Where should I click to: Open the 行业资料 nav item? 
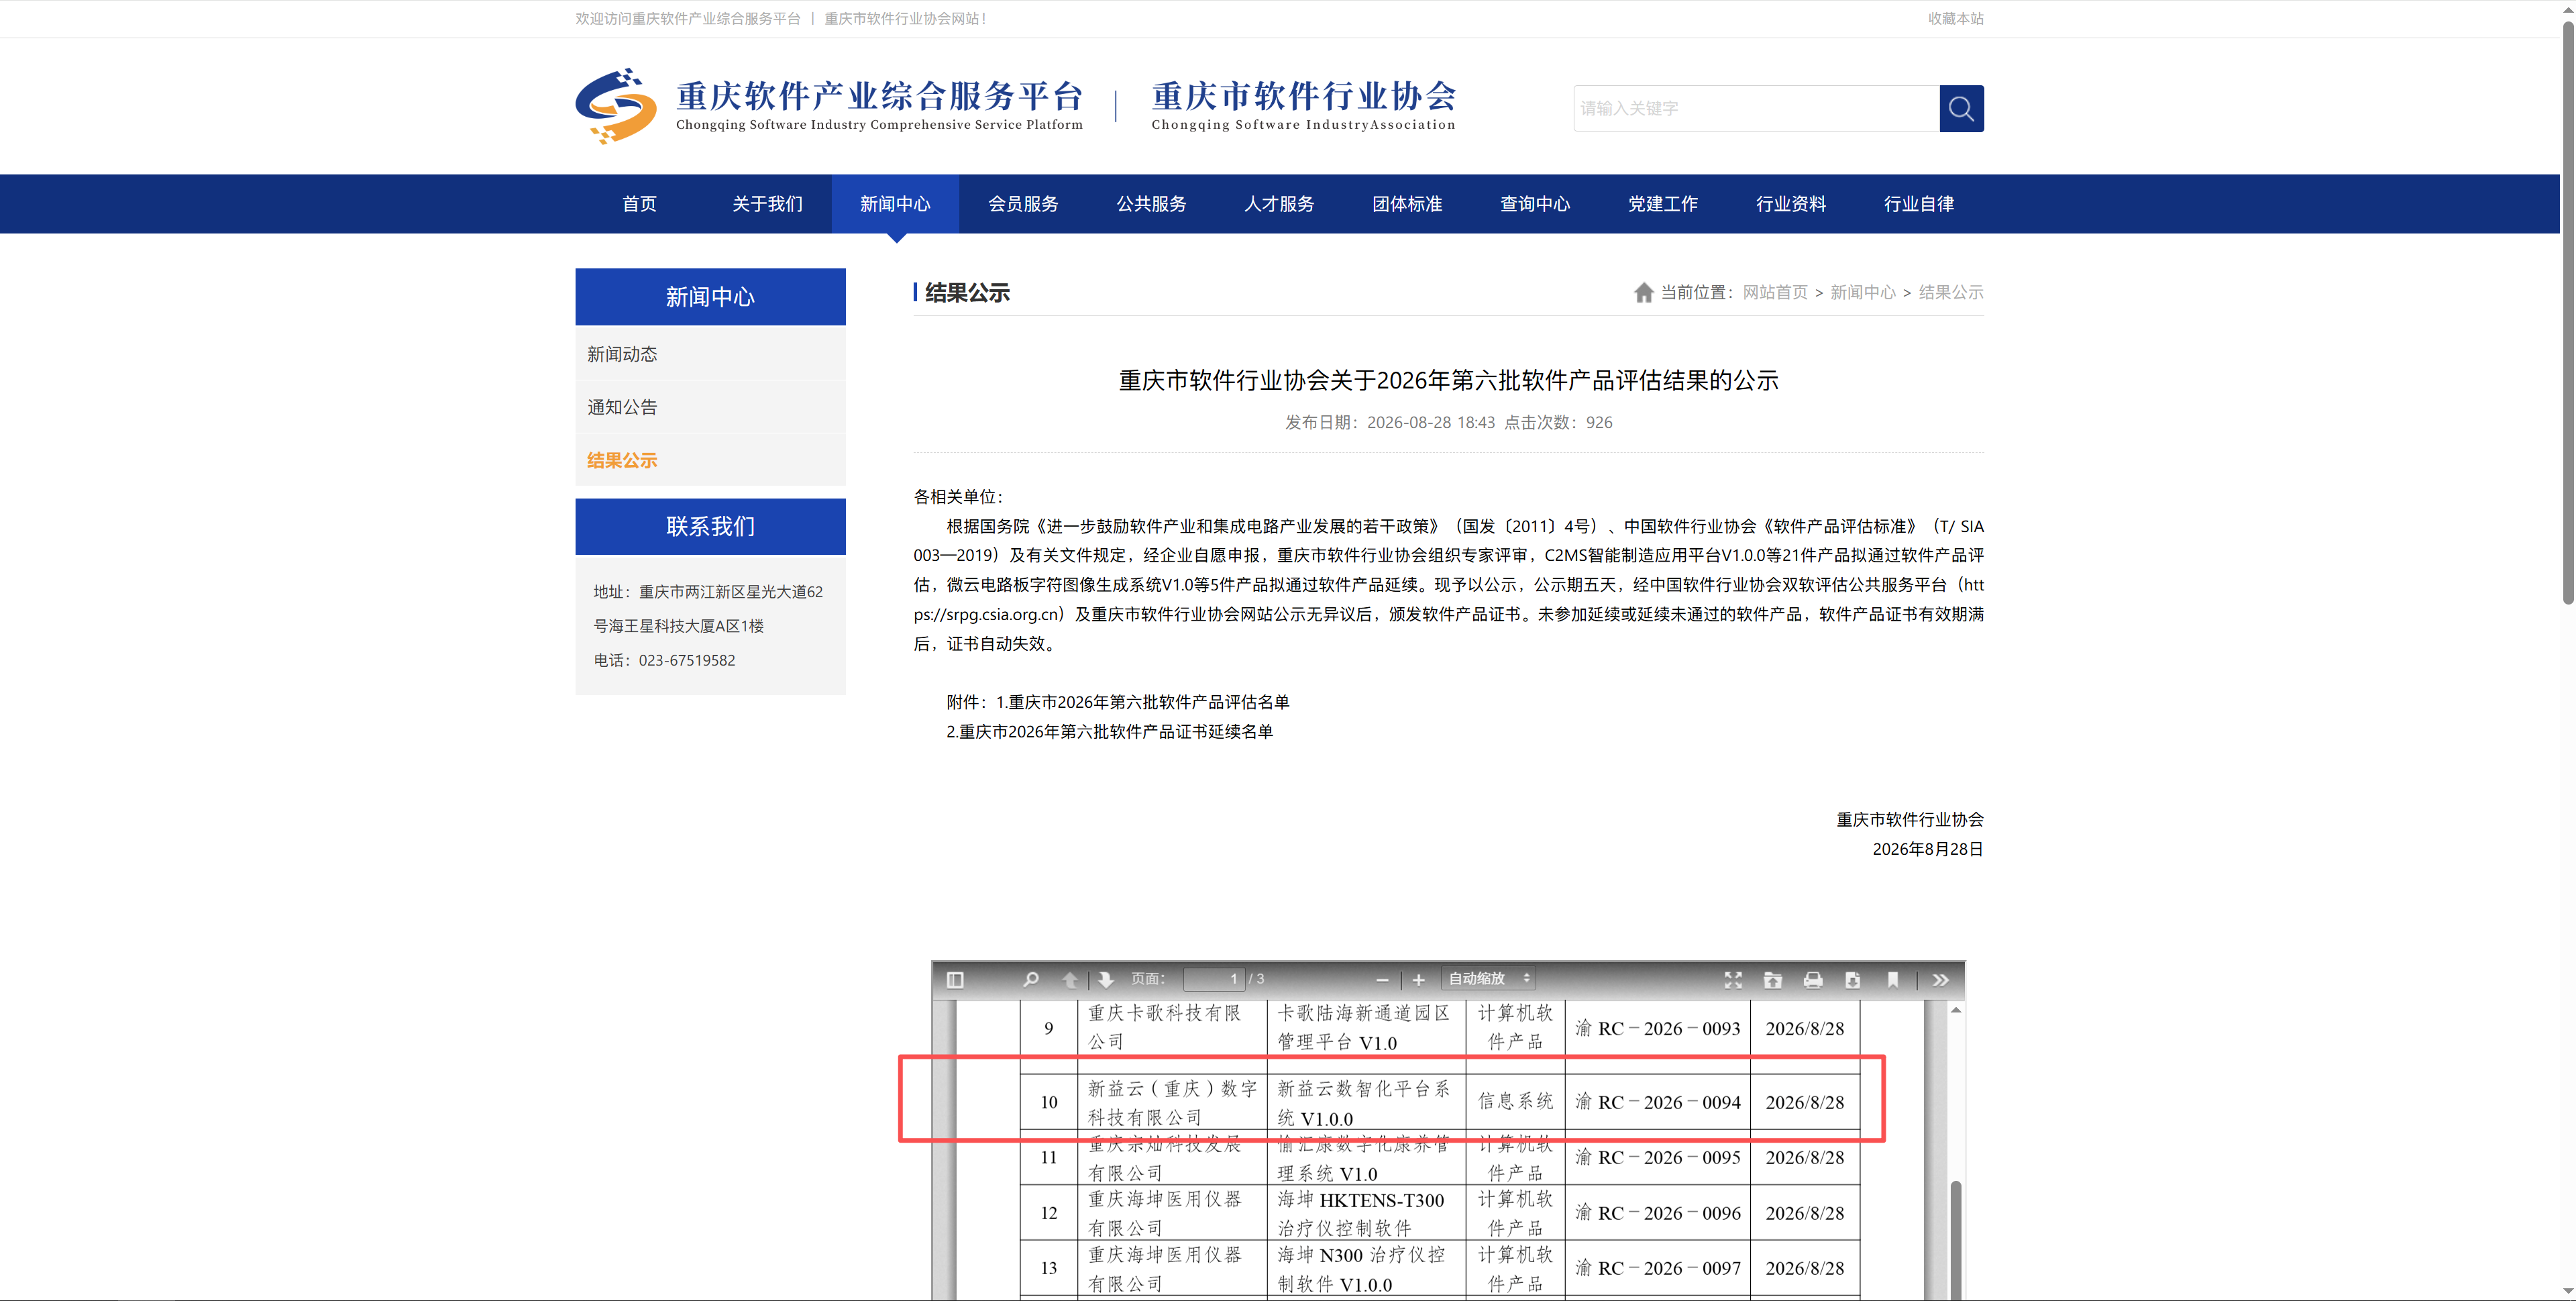1791,204
